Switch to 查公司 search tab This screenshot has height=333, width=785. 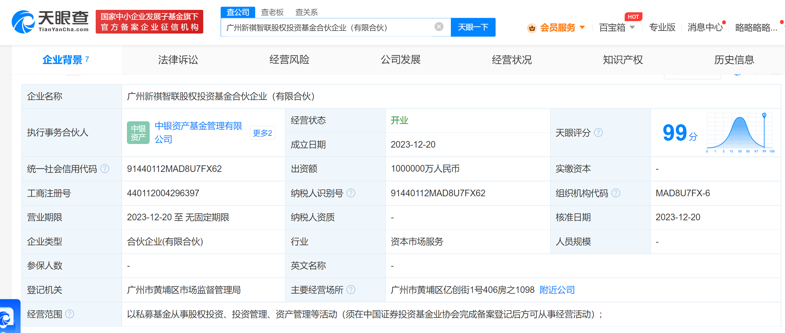tap(238, 12)
